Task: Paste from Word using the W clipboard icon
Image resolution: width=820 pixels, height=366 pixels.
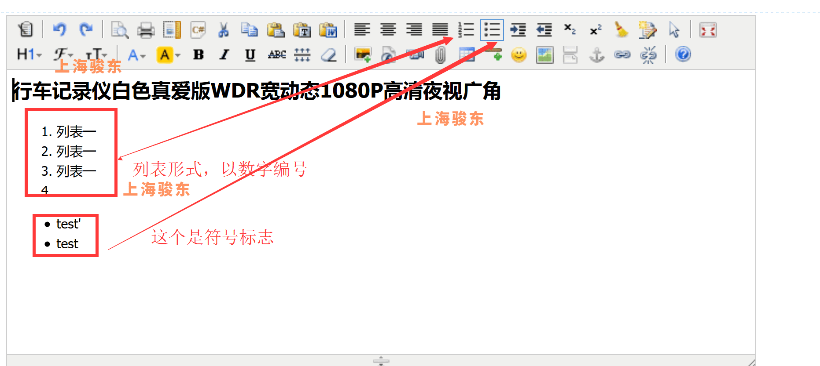Action: 328,30
